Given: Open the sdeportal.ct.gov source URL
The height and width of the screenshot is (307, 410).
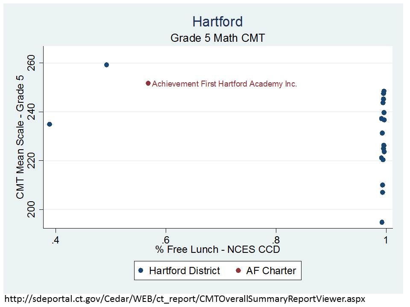Looking at the screenshot, I should click(x=184, y=299).
